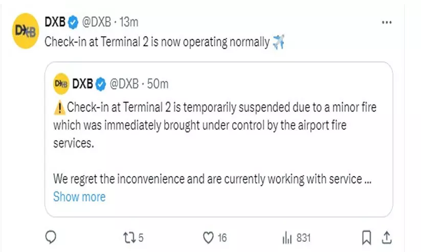This screenshot has height=252, width=421.
Task: Click the @DXB handle in the main tweet header
Action: [96, 22]
